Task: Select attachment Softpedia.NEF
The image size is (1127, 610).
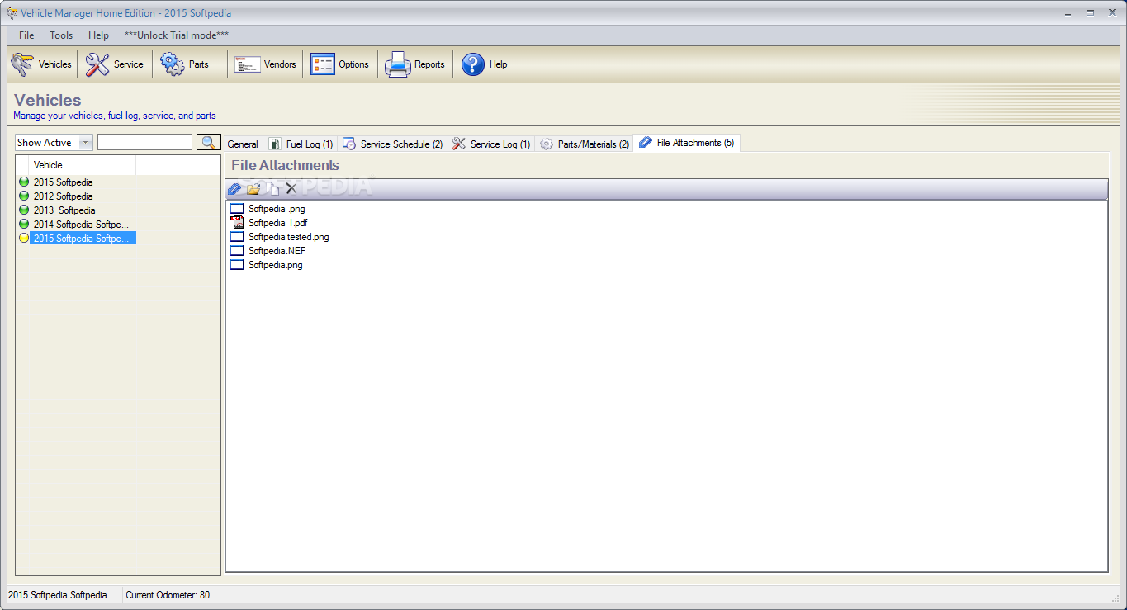Action: point(277,251)
